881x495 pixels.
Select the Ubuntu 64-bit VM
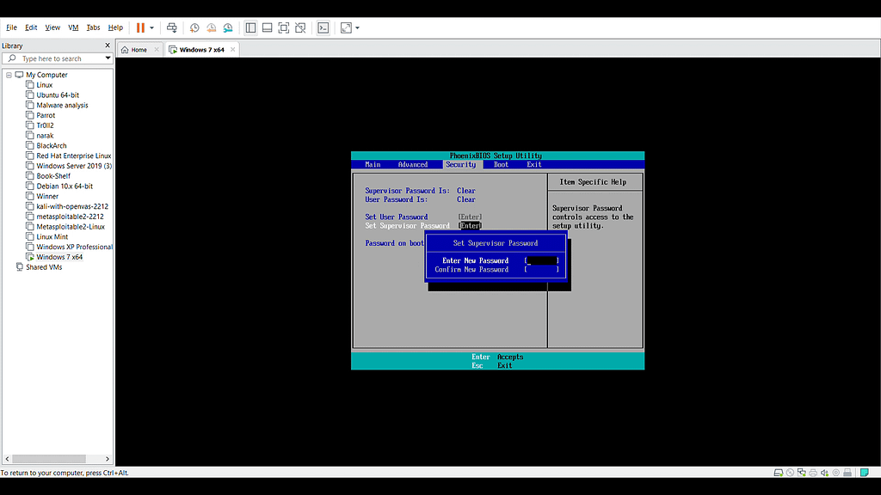(x=58, y=95)
